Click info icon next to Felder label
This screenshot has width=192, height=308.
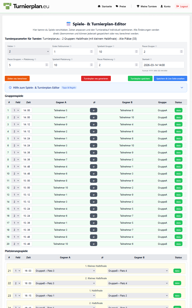click(15, 46)
